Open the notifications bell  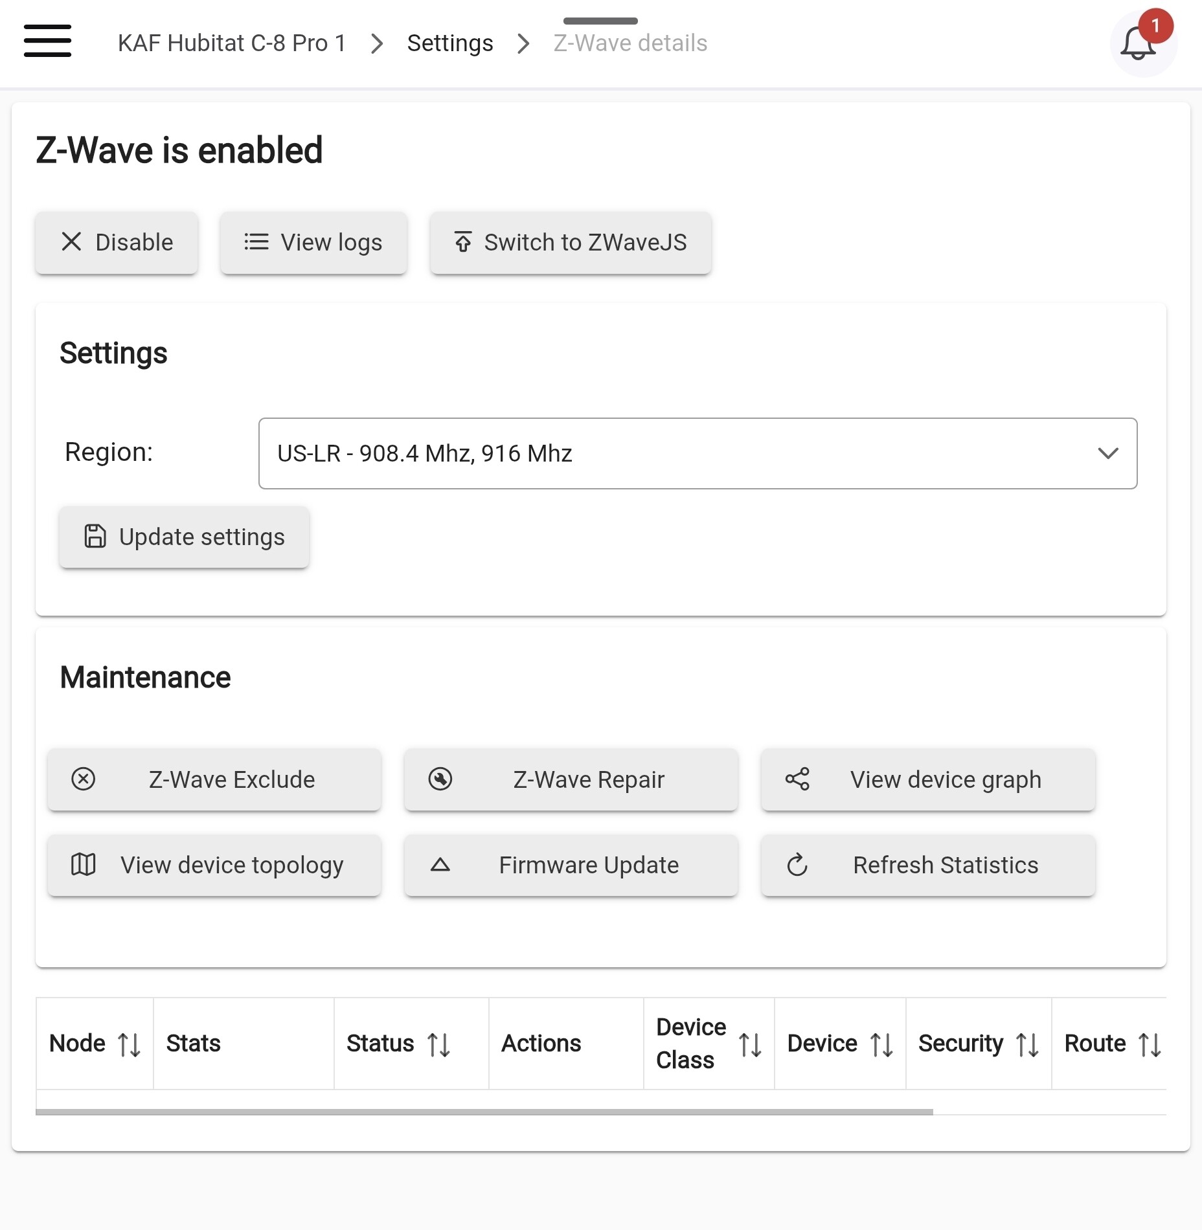(1138, 43)
